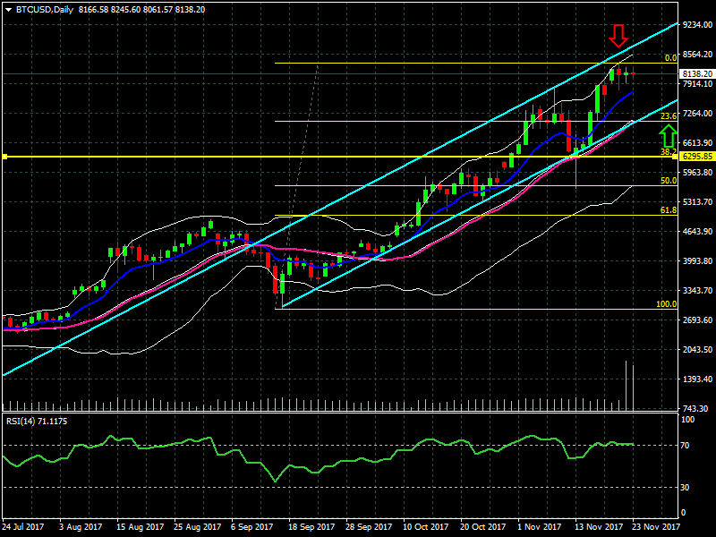The image size is (716, 537).
Task: Click the low value 8061.57 in header
Action: point(158,10)
